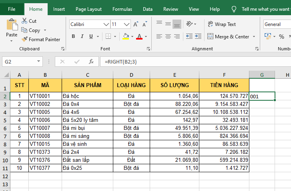
Task: Toggle Wrap Text on cell
Action: [222, 24]
